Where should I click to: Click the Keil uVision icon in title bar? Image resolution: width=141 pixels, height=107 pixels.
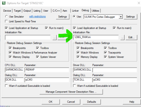point(4,3)
